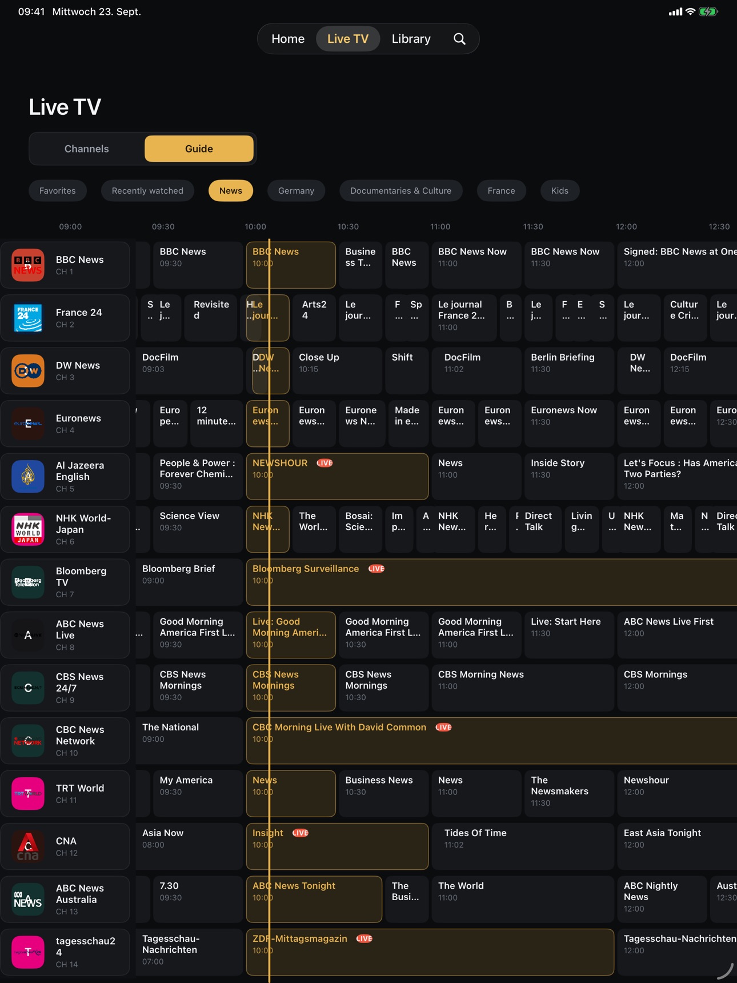Screen dimensions: 737x983
Task: Choose the France filter chip
Action: click(x=502, y=191)
